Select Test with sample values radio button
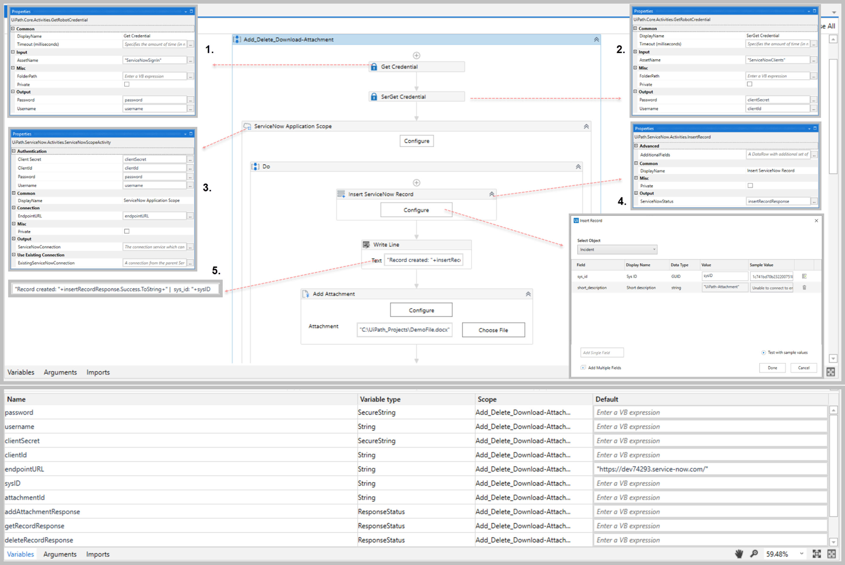The height and width of the screenshot is (565, 845). coord(763,352)
